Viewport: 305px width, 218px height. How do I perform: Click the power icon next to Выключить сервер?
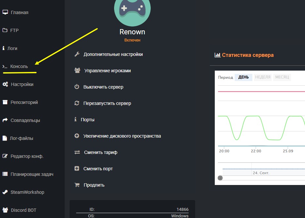[77, 87]
